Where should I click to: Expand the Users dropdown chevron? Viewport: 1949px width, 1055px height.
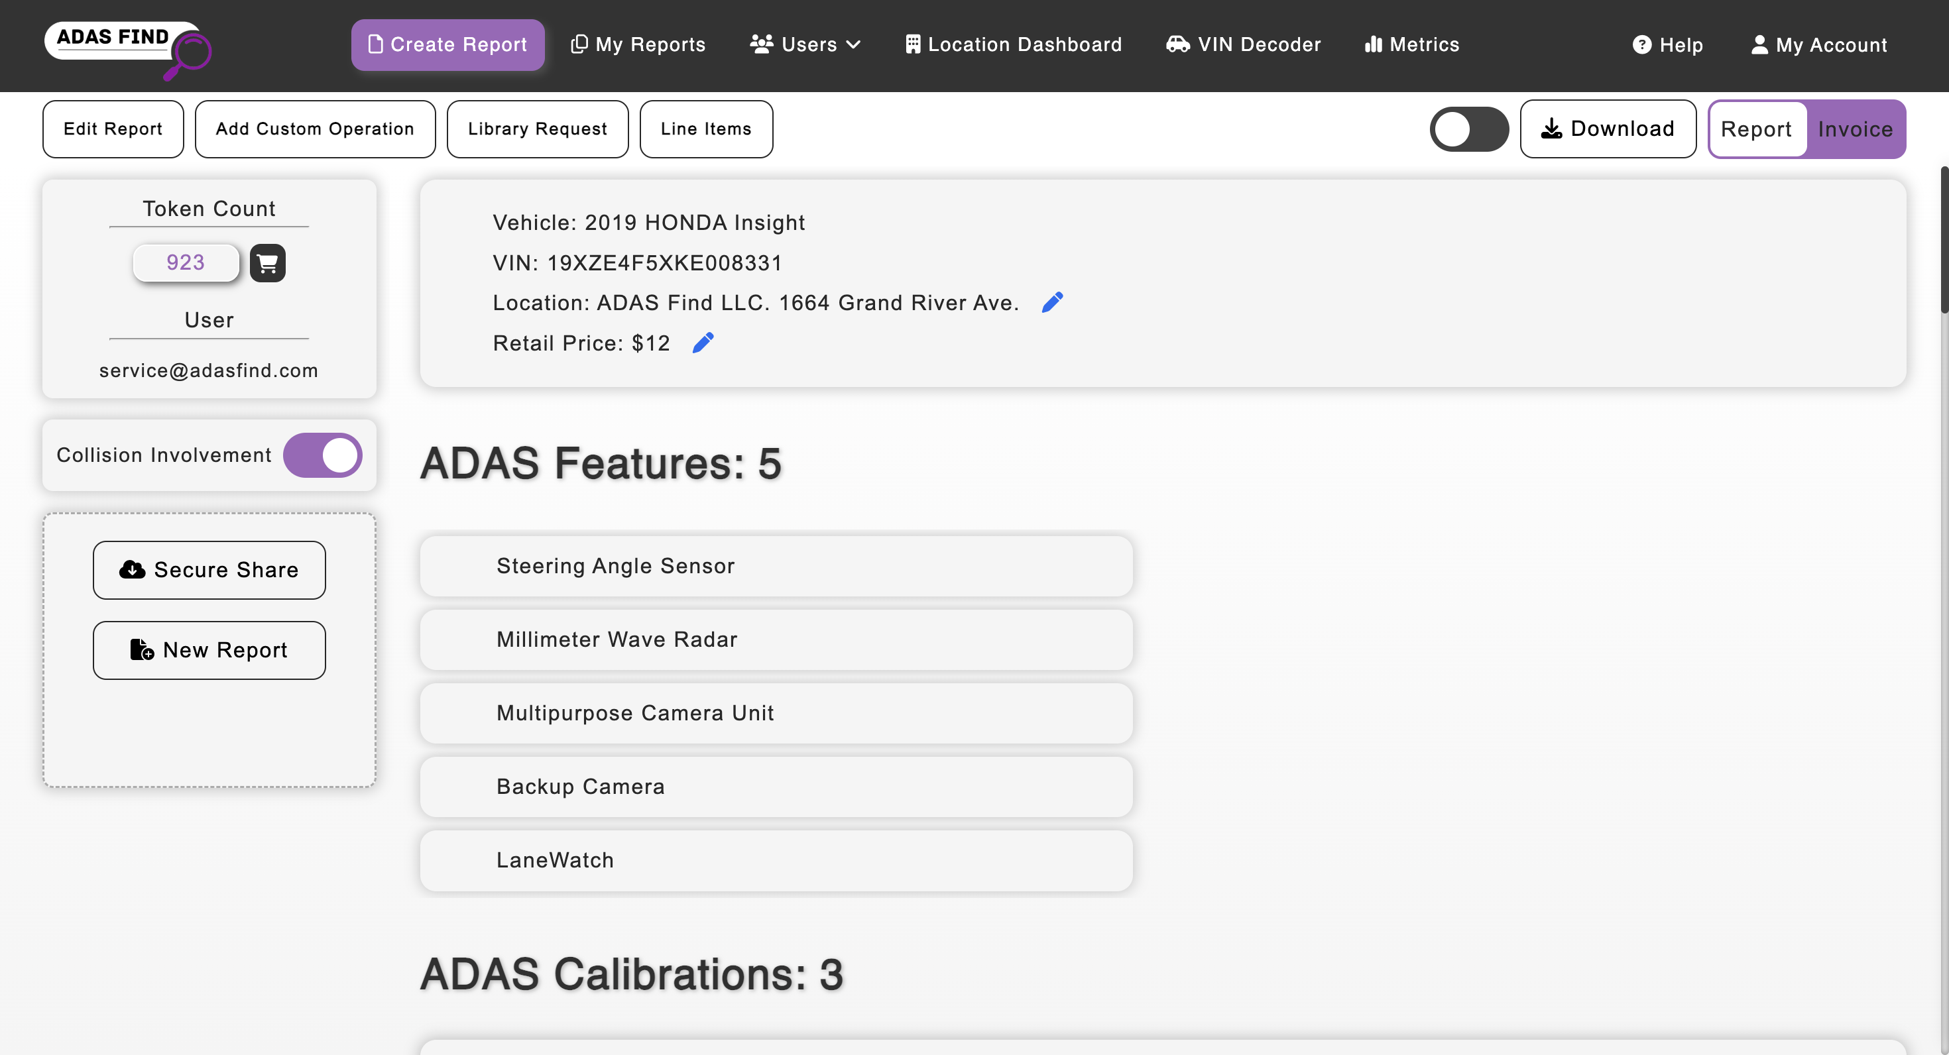tap(853, 44)
